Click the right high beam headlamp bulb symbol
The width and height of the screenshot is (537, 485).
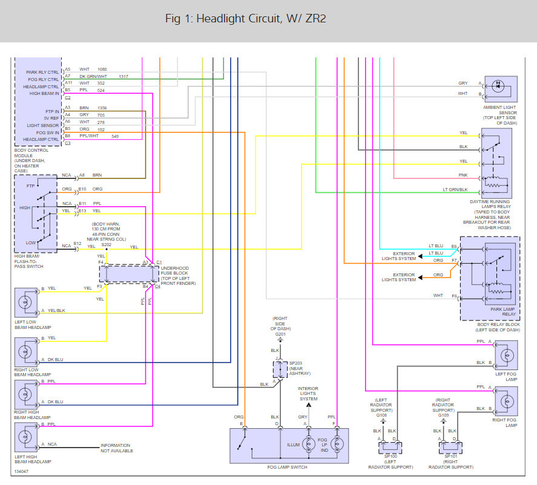(25, 395)
